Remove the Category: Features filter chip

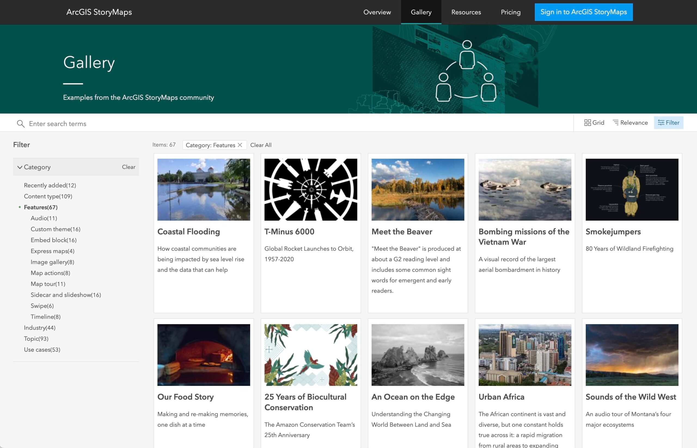[x=240, y=145]
